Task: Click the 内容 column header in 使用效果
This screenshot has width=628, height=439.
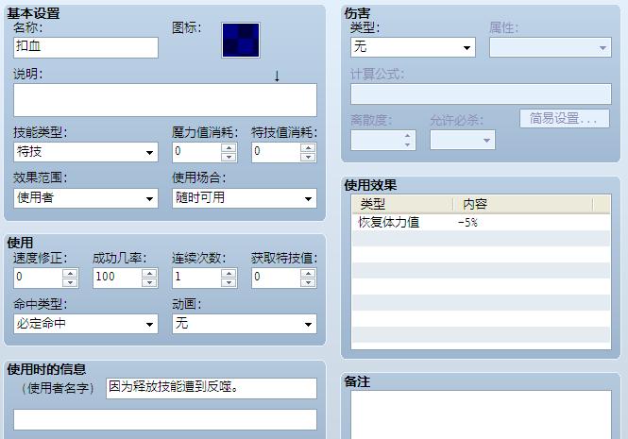Action: coord(523,204)
